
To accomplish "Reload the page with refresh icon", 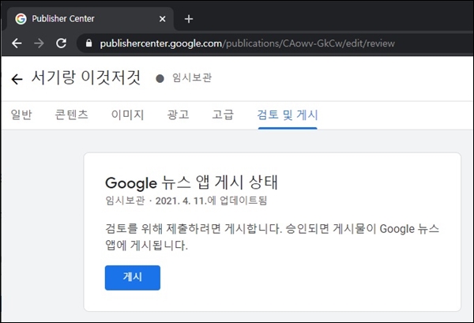I will point(62,43).
